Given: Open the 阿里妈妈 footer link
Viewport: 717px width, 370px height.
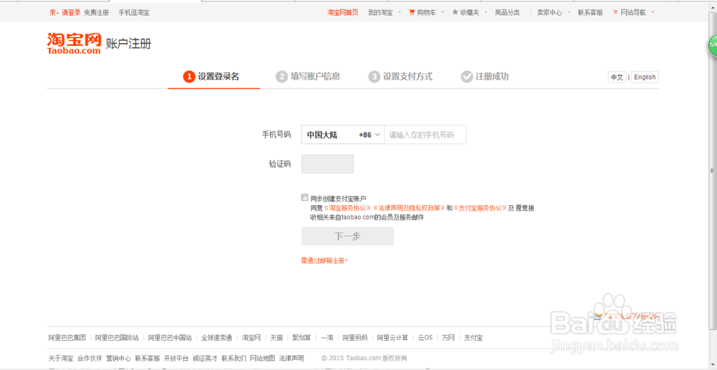Looking at the screenshot, I should click(356, 338).
